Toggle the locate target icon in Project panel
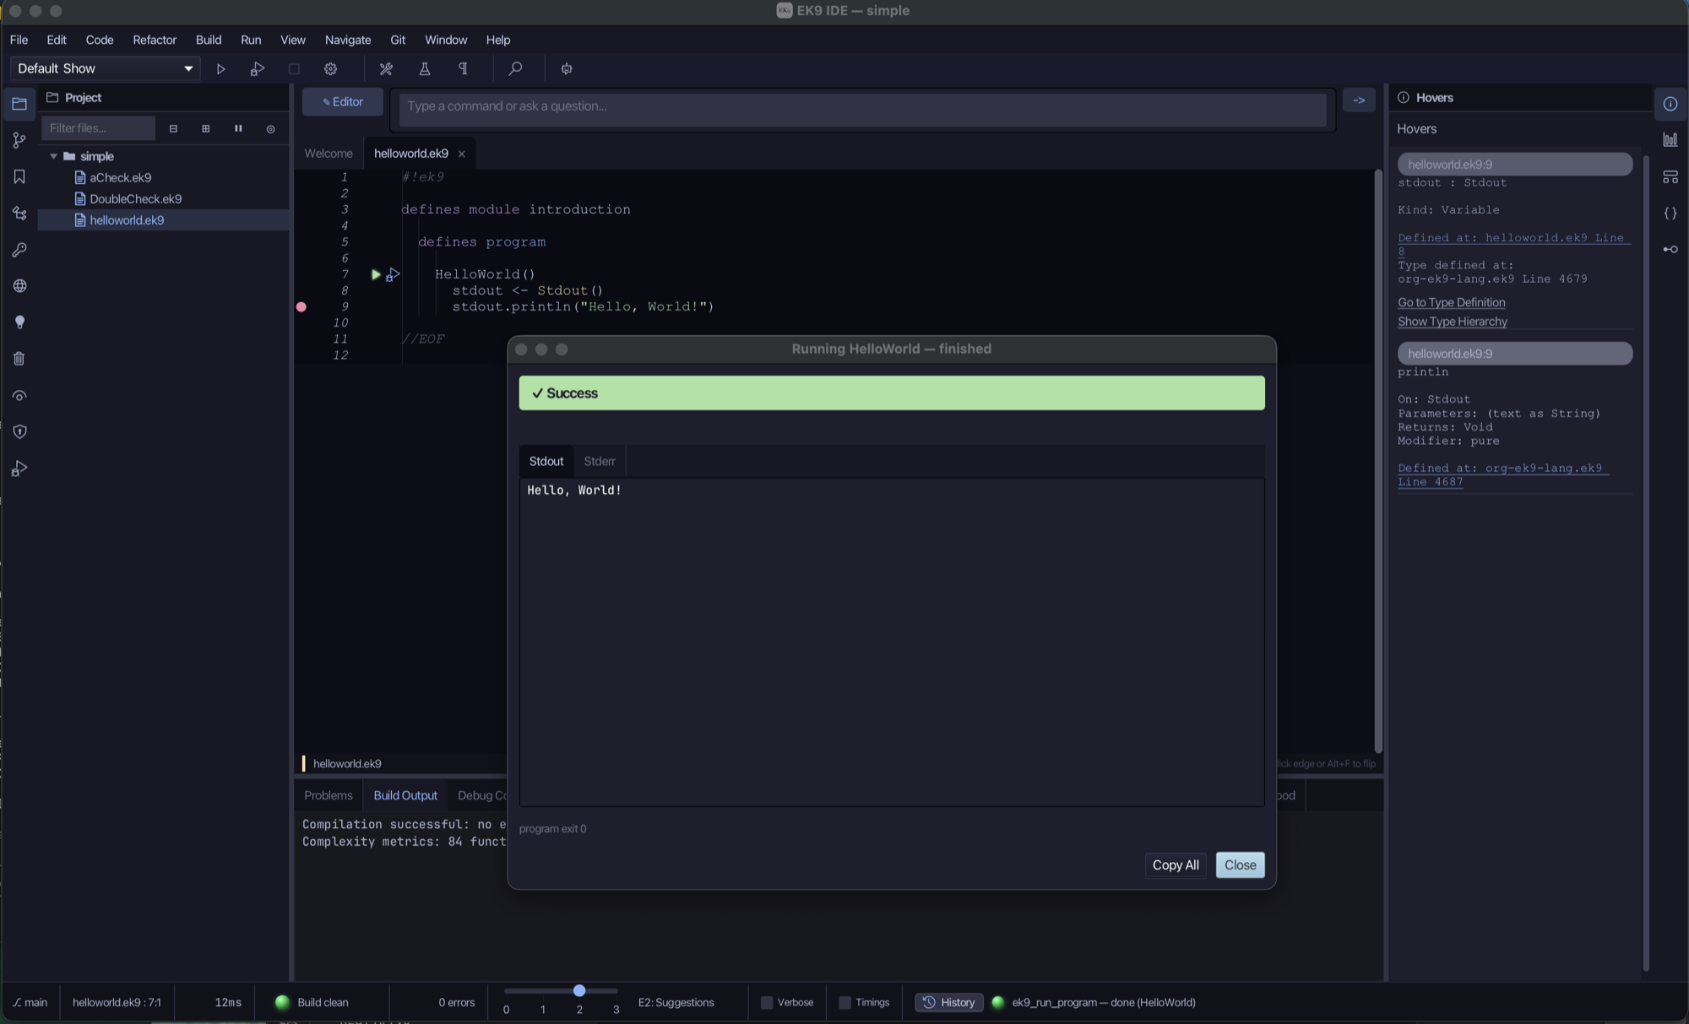 (x=270, y=128)
